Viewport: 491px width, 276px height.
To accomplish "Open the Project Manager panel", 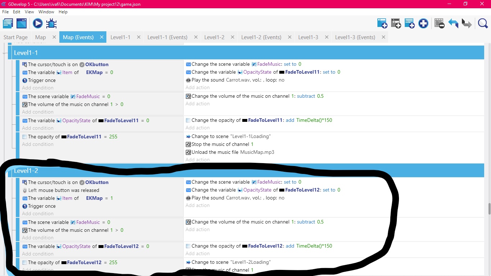I will pos(8,23).
